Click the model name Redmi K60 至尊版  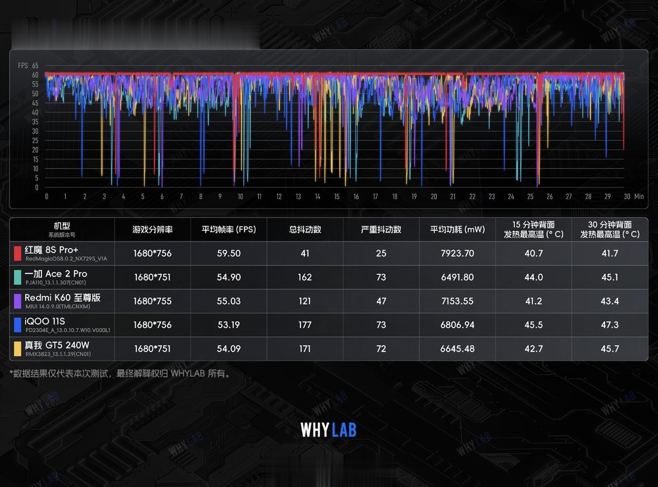tap(63, 297)
